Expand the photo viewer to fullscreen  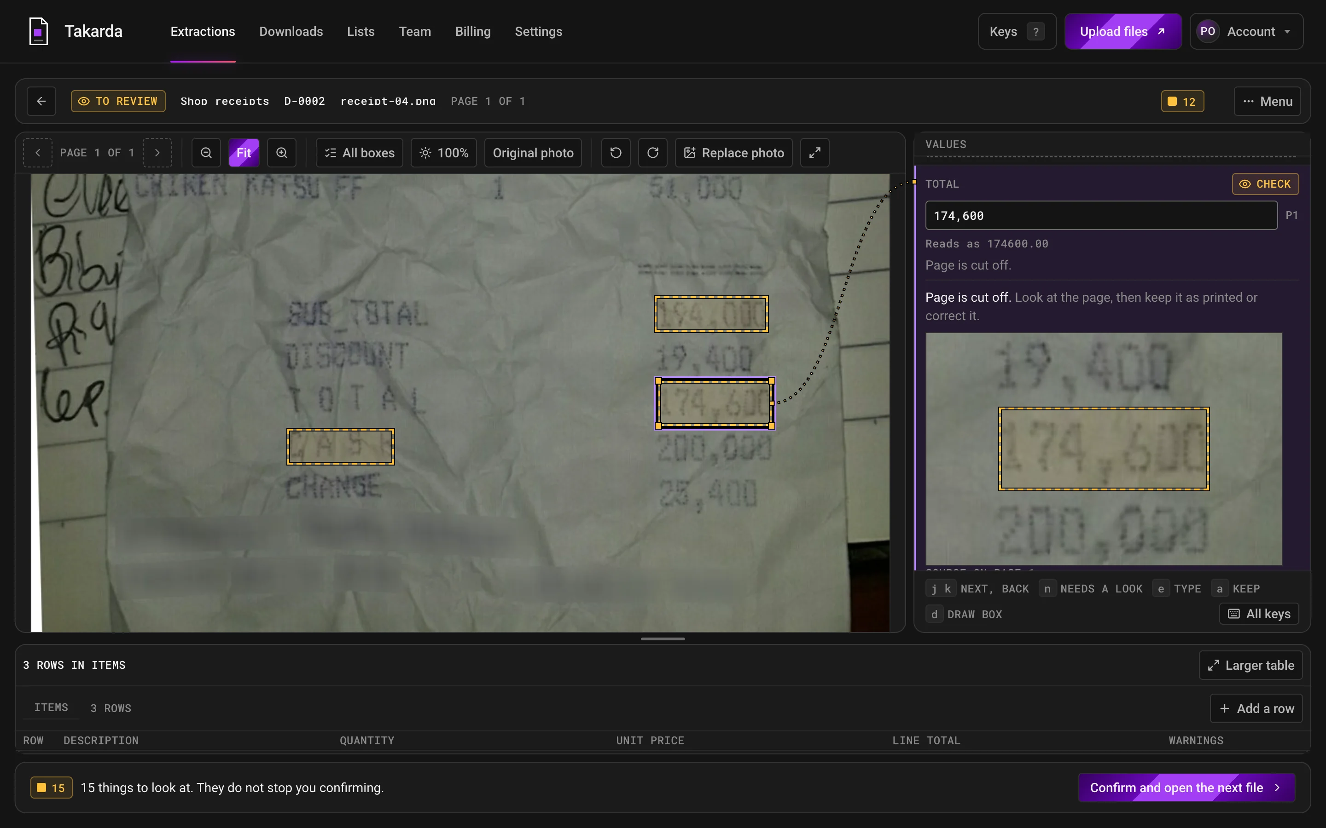(815, 153)
